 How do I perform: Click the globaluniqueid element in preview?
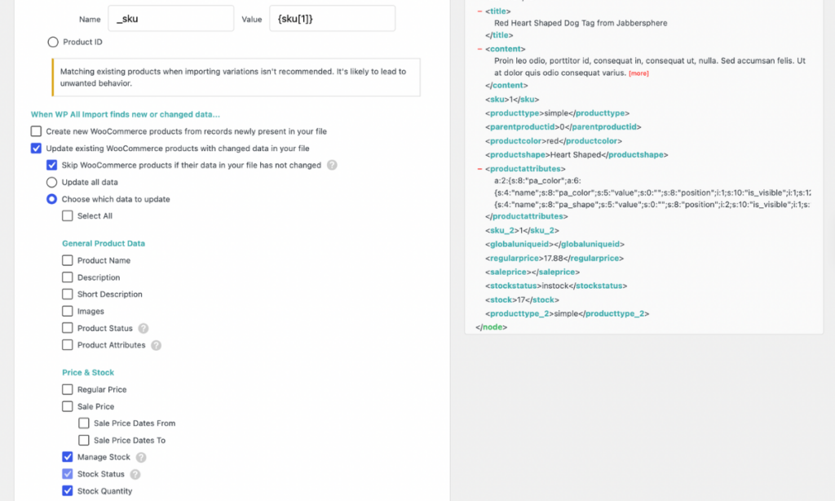(554, 245)
